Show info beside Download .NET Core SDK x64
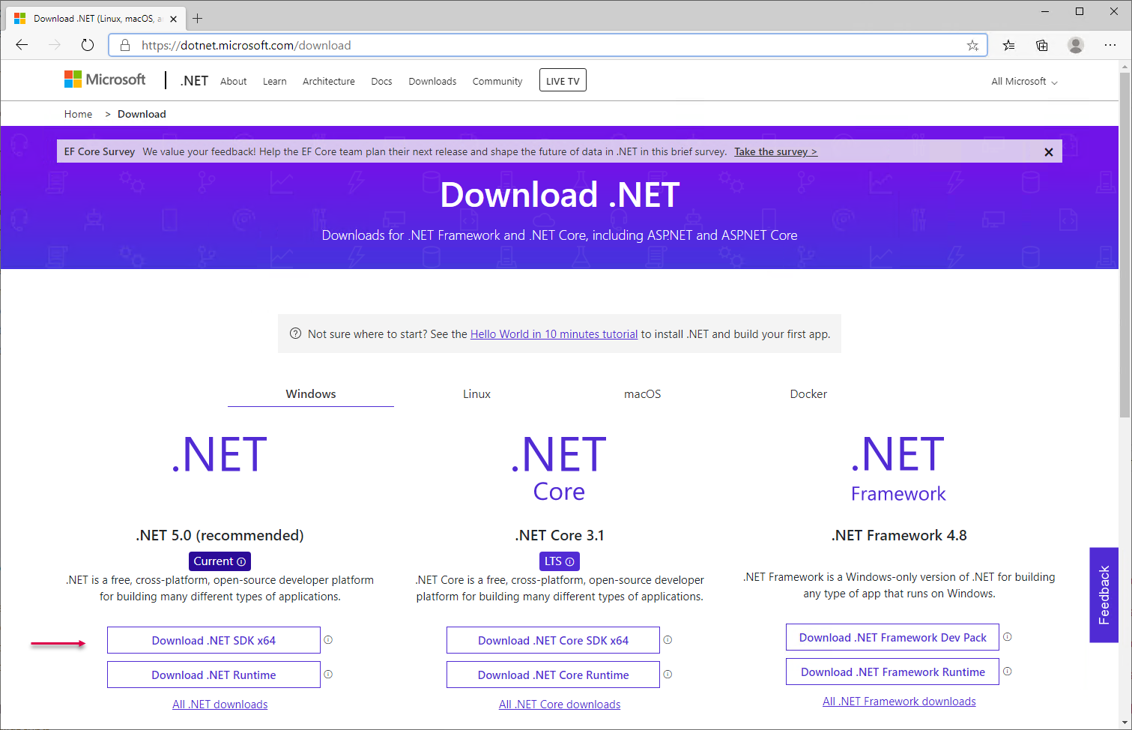 tap(668, 640)
